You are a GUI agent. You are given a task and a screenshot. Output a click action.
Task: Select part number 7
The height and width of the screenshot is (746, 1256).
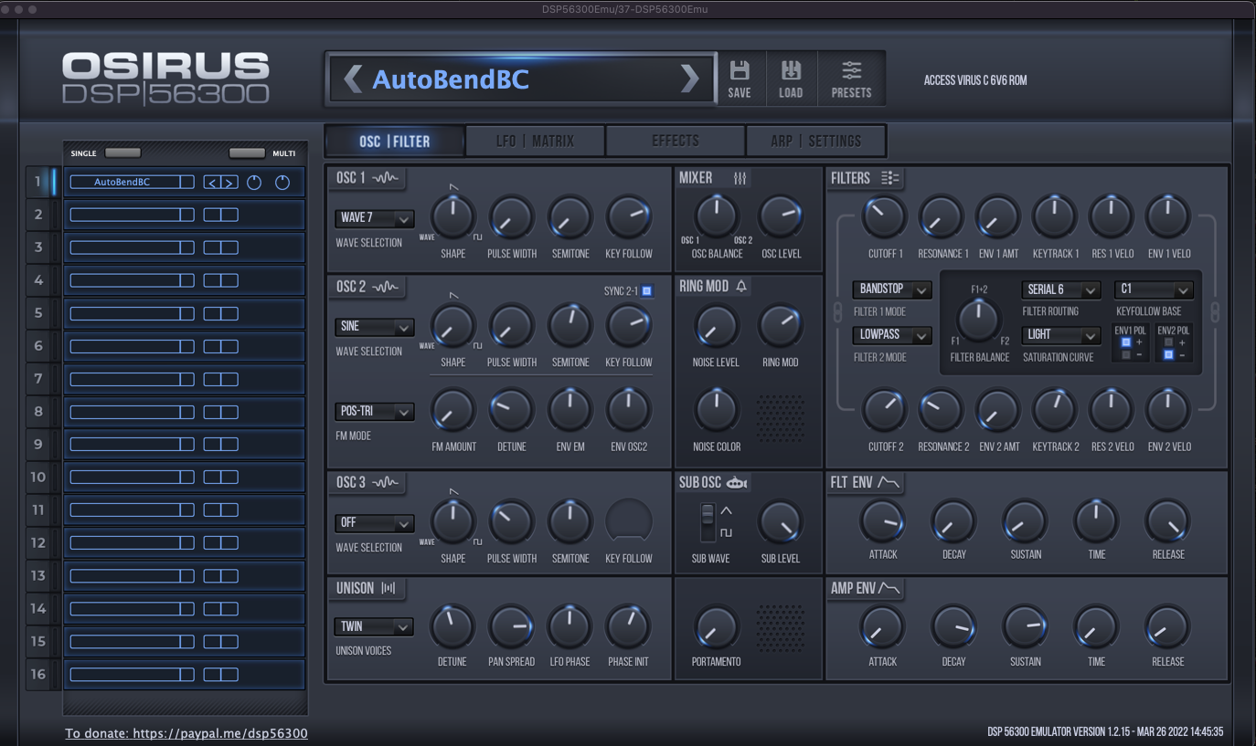point(38,379)
